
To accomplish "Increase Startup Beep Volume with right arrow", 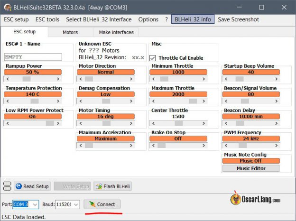I will pos(277,79).
